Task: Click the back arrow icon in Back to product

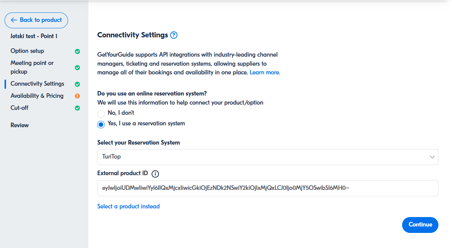Action: point(14,20)
